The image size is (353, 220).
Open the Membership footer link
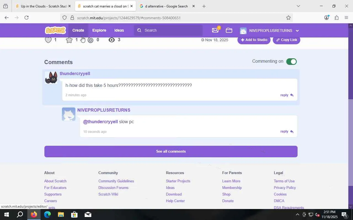coord(232,188)
